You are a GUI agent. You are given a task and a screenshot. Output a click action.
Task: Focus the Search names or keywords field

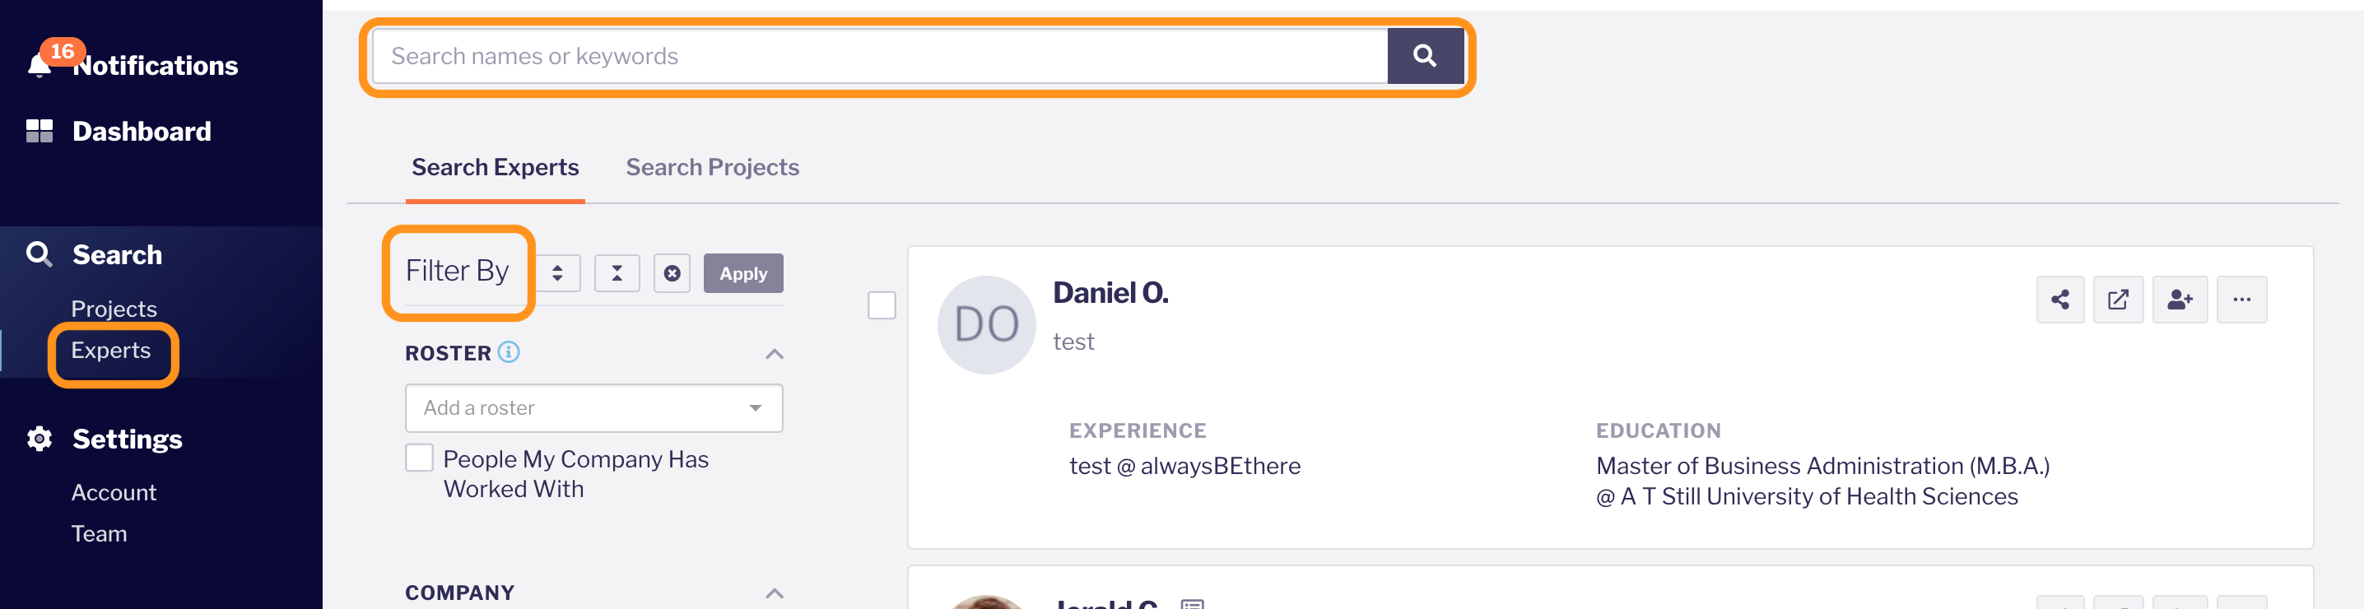click(880, 56)
